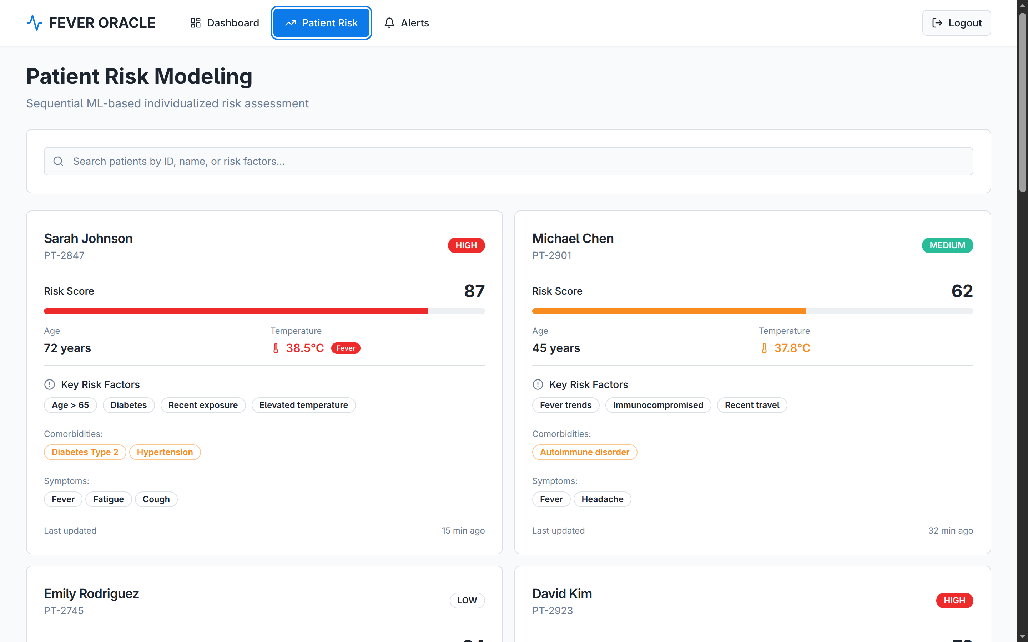Image resolution: width=1028 pixels, height=642 pixels.
Task: Click the Alerts bell icon
Action: point(389,23)
